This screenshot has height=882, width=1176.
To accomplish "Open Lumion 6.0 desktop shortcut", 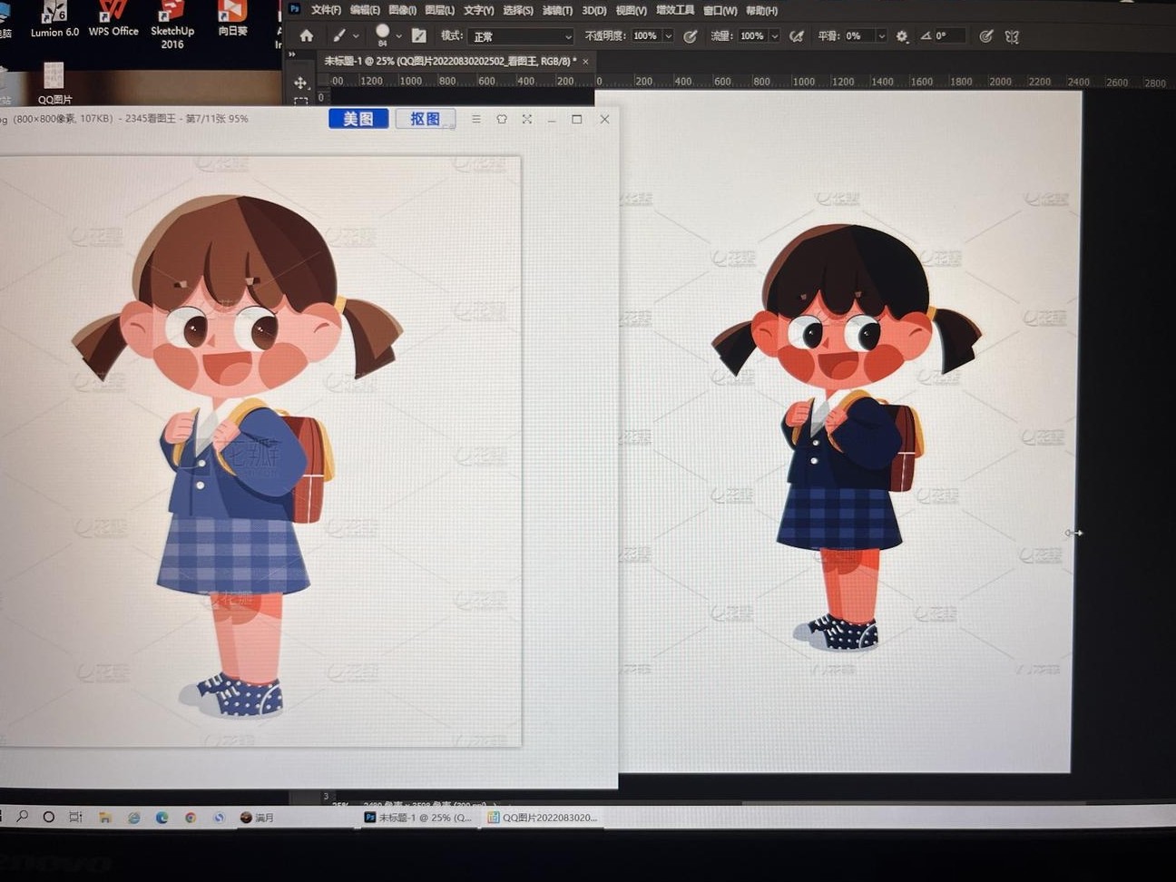I will pyautogui.click(x=54, y=19).
